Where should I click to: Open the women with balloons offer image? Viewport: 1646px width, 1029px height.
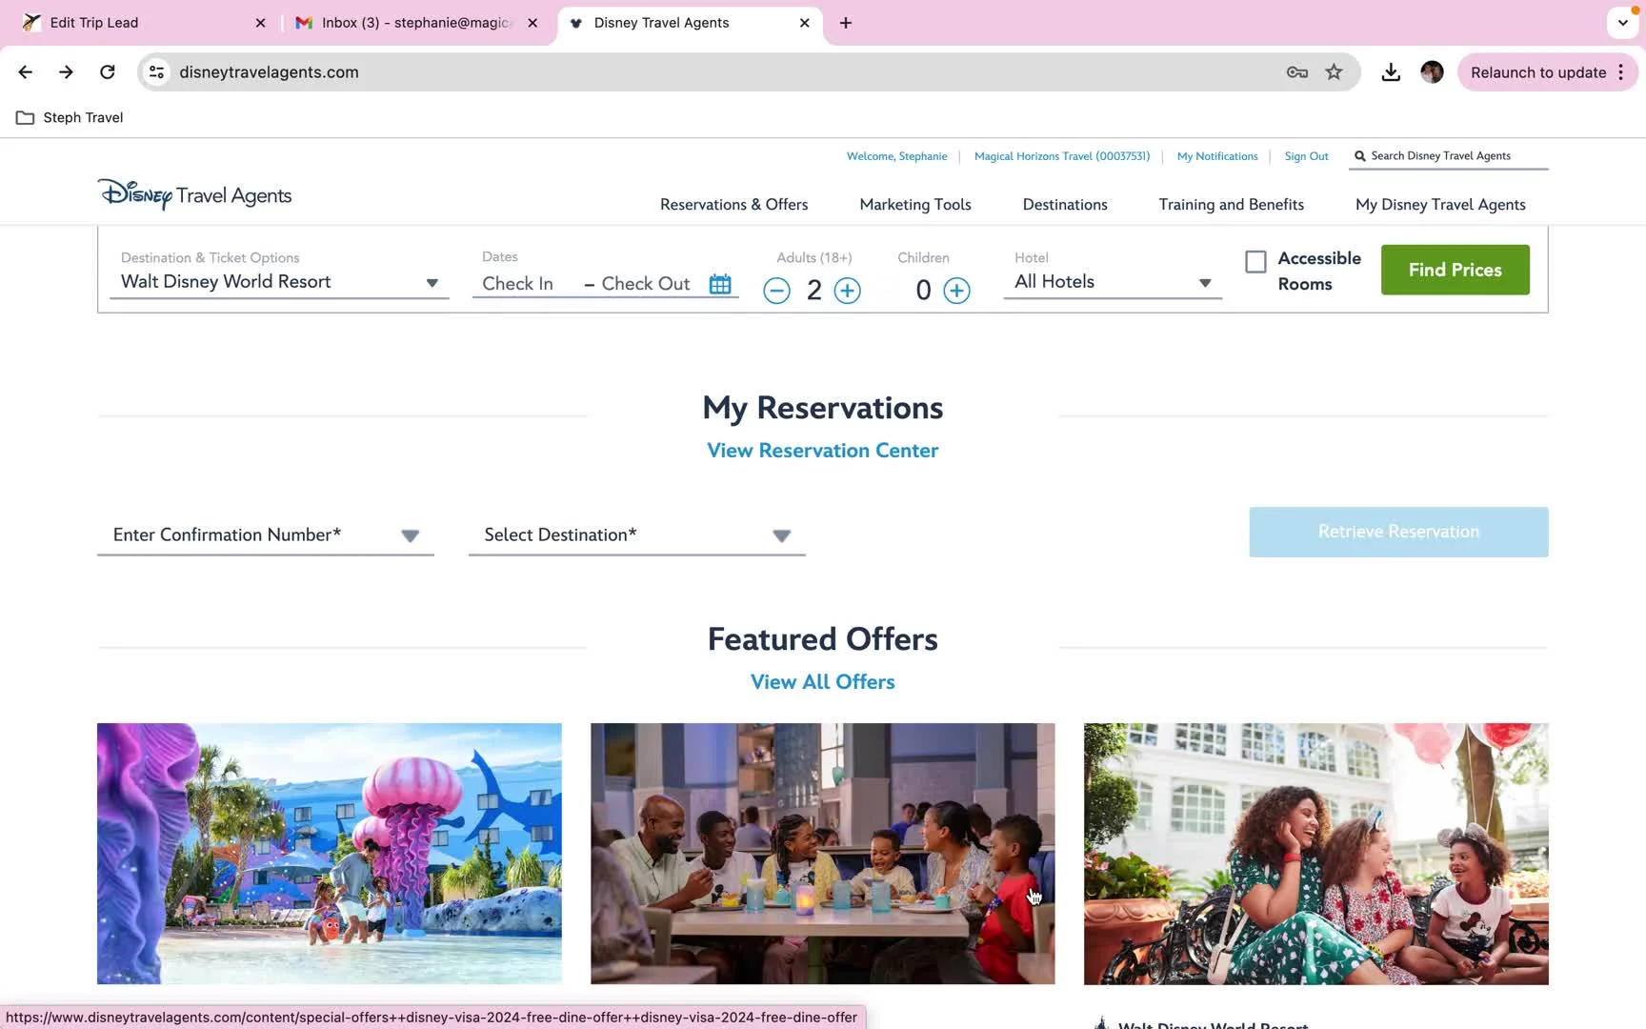point(1316,854)
